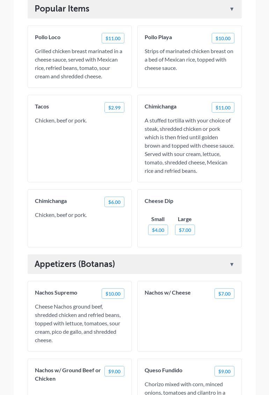Collapse the Appetizers (Botanas) section arrow
Screen dimensions: 269x395
232,264
